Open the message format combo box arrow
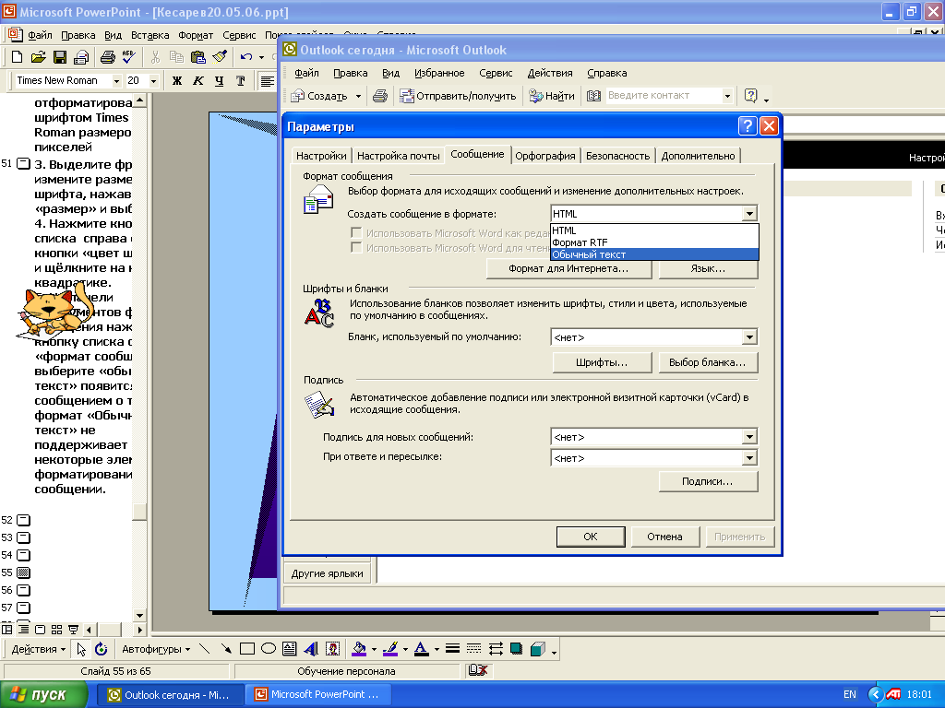Viewport: 945px width, 708px height. tap(749, 214)
